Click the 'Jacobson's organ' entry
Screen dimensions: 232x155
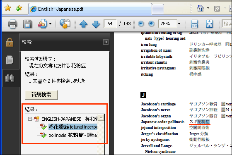[x=156, y=116]
